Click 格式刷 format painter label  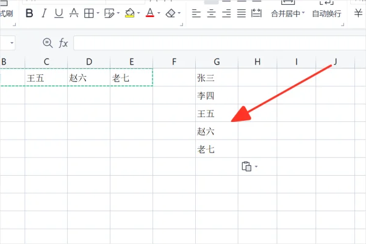click(x=6, y=13)
